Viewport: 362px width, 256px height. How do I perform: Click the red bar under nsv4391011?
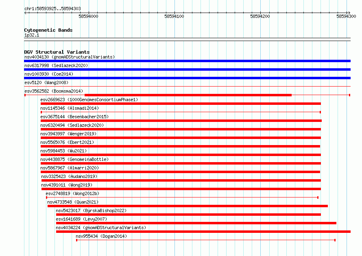click(181, 189)
